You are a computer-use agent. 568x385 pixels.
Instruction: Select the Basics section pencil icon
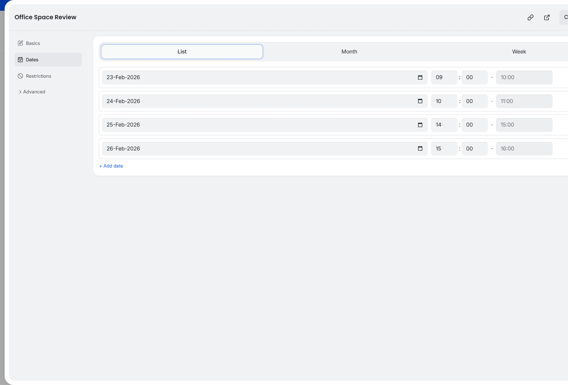click(x=20, y=43)
